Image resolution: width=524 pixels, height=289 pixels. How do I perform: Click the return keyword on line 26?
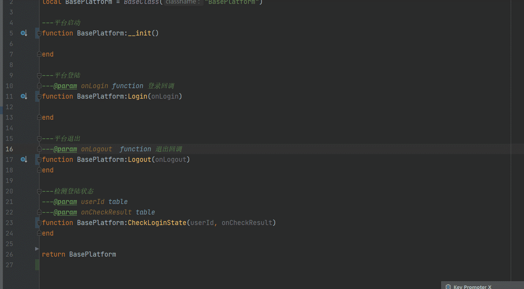coord(54,254)
